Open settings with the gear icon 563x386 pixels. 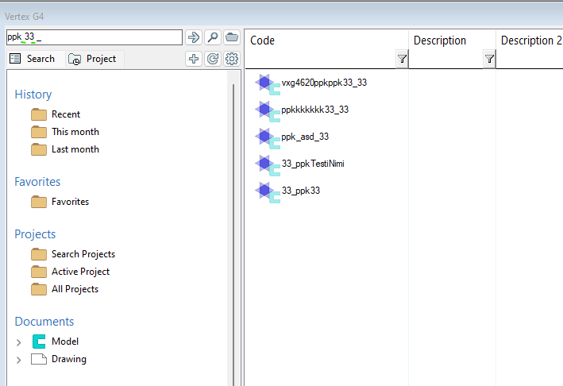coord(232,59)
